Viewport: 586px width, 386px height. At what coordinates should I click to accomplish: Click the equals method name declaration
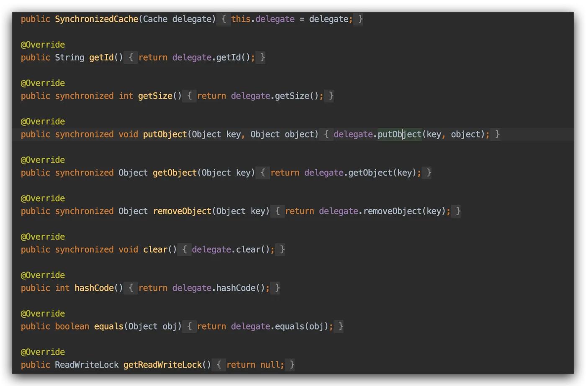tap(108, 327)
